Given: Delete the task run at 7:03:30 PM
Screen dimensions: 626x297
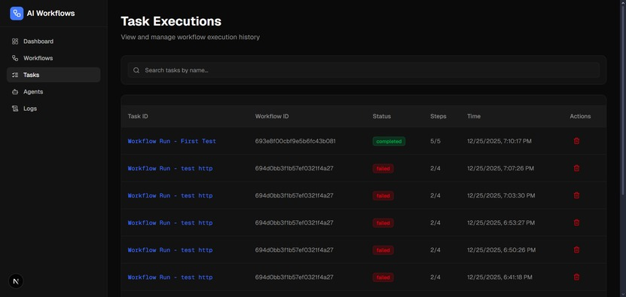Looking at the screenshot, I should tap(576, 195).
